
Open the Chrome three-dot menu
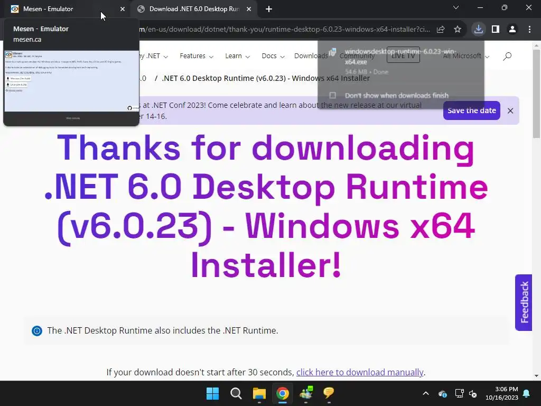529,30
